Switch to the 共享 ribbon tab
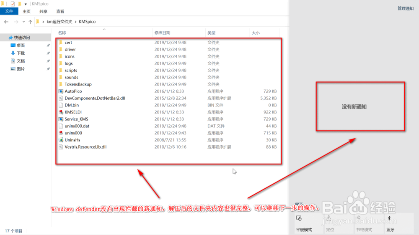This screenshot has width=419, height=235. click(x=43, y=11)
